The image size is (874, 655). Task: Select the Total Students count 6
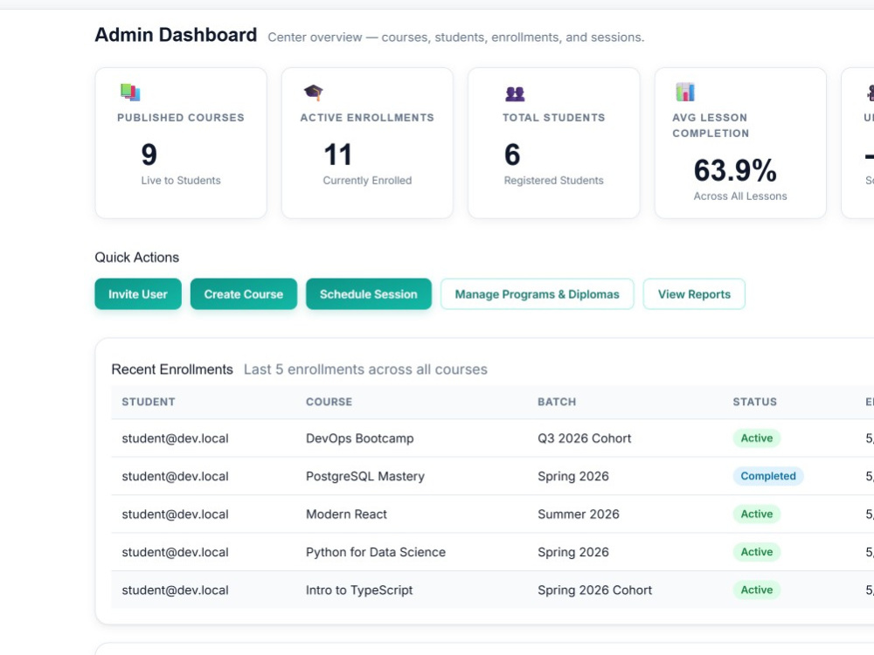pyautogui.click(x=512, y=155)
